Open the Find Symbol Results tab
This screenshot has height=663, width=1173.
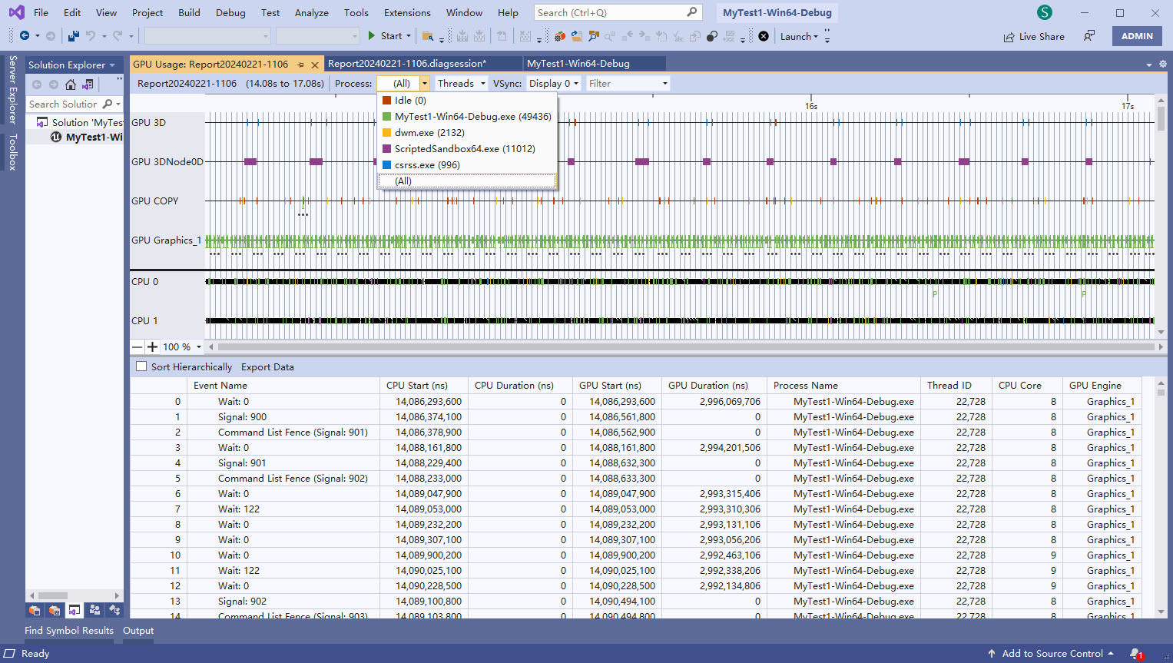[x=69, y=631]
